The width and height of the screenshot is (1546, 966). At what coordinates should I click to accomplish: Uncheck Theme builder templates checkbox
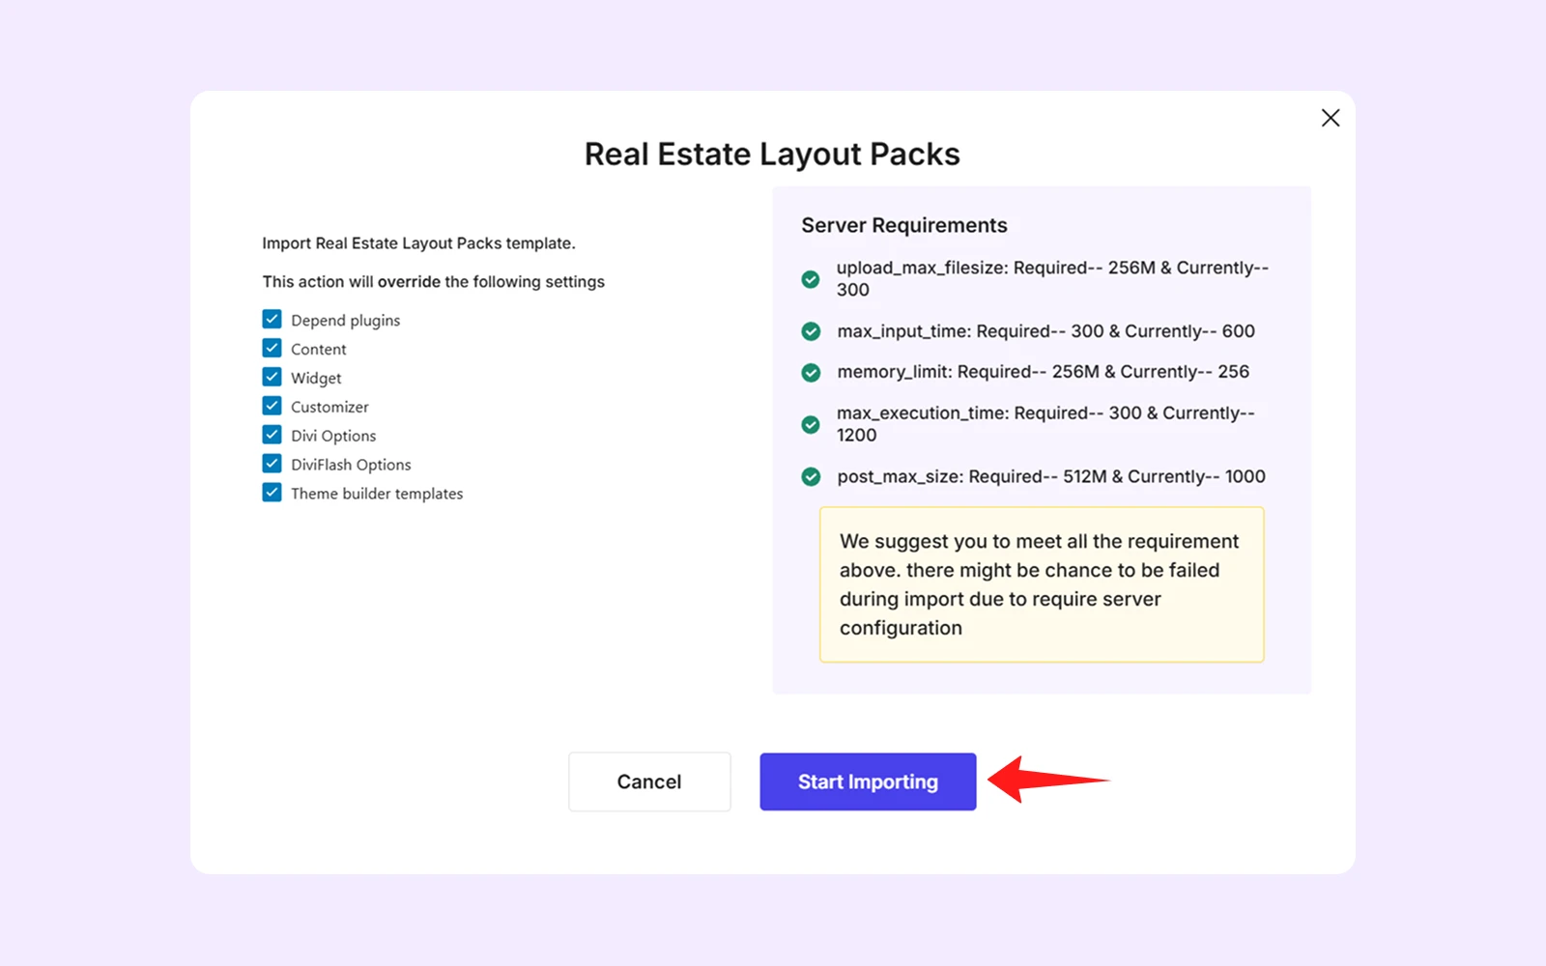point(272,494)
